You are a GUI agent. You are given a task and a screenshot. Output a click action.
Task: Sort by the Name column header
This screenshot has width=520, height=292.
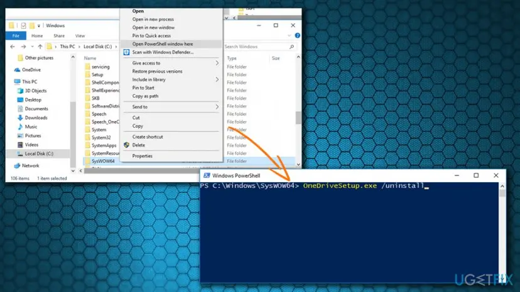[x=90, y=58]
